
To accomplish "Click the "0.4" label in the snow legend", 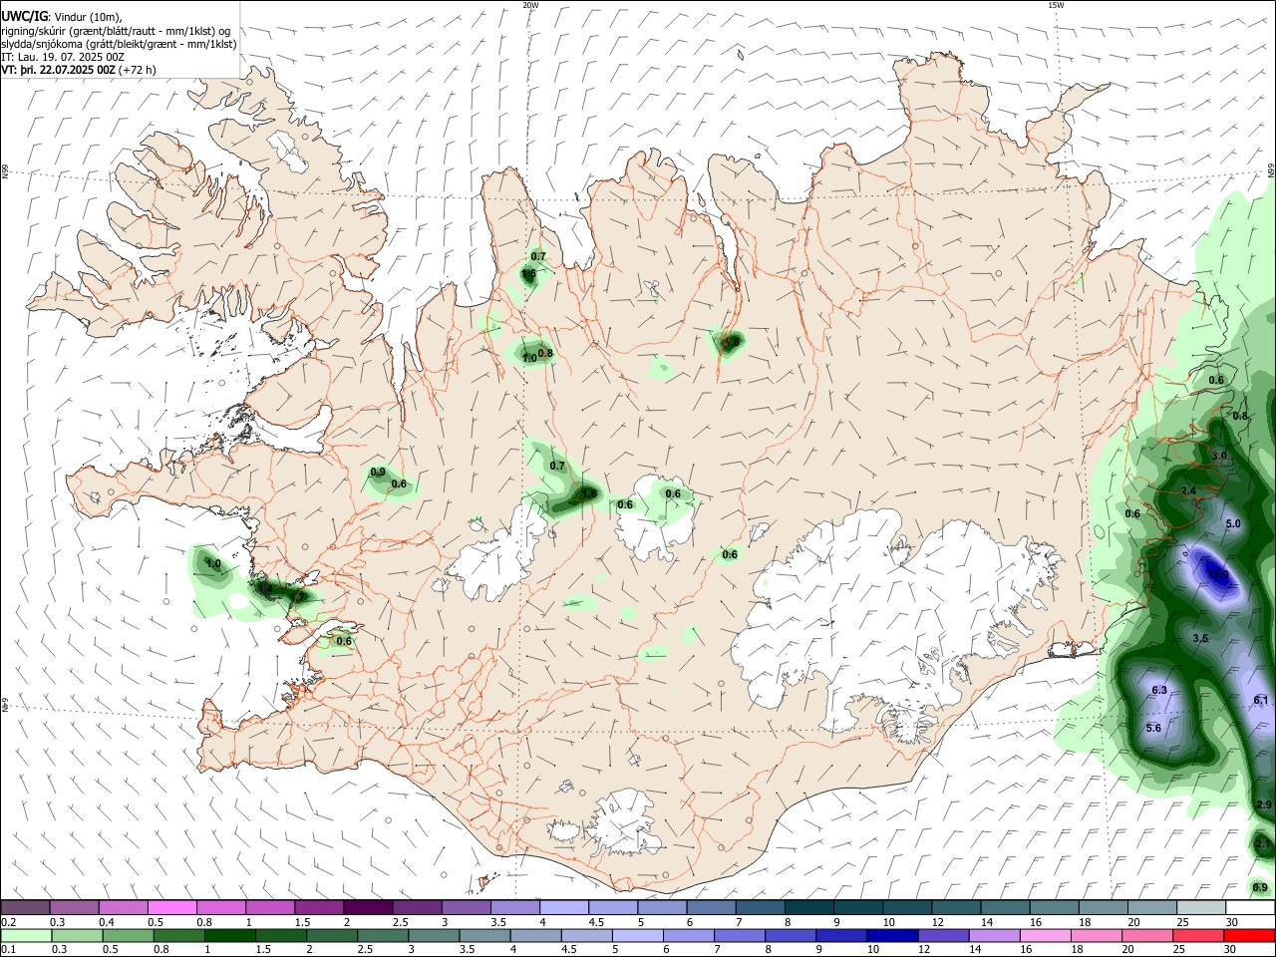I will (x=107, y=922).
